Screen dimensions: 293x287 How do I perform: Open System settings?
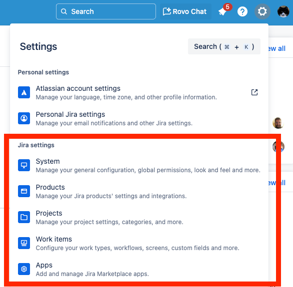[x=139, y=165]
